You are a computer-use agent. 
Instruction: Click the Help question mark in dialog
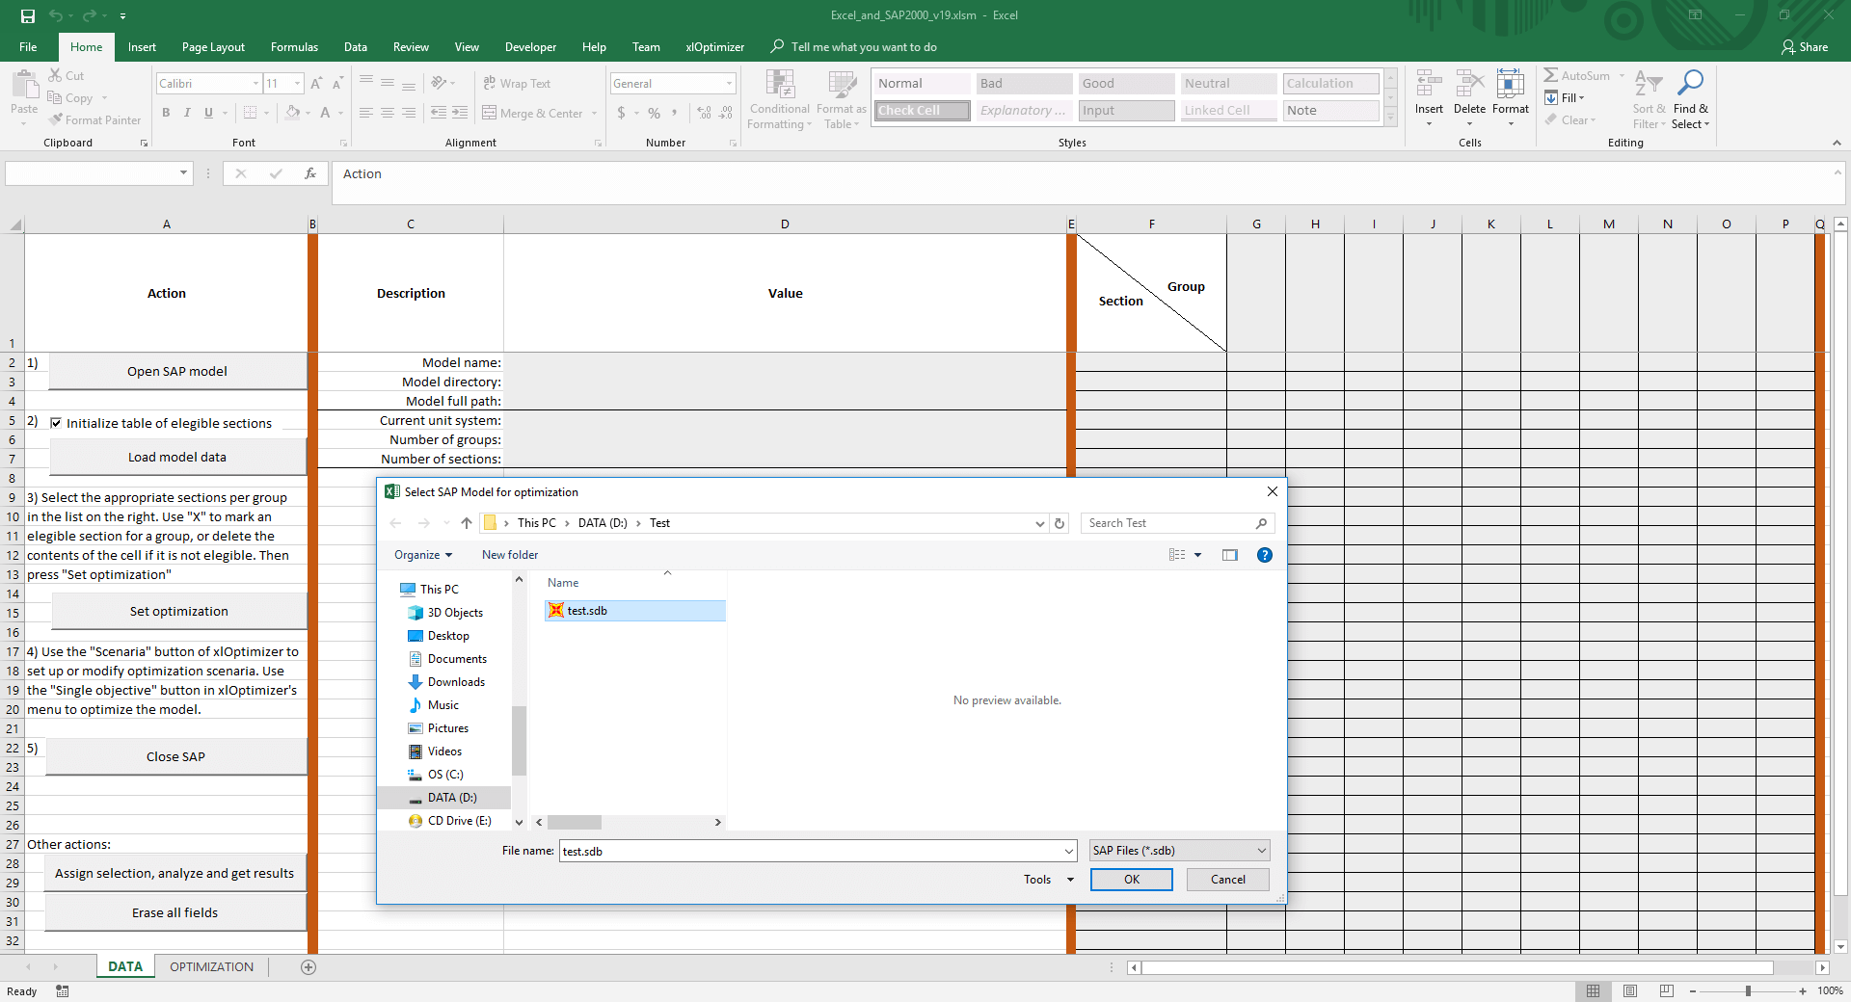point(1265,555)
